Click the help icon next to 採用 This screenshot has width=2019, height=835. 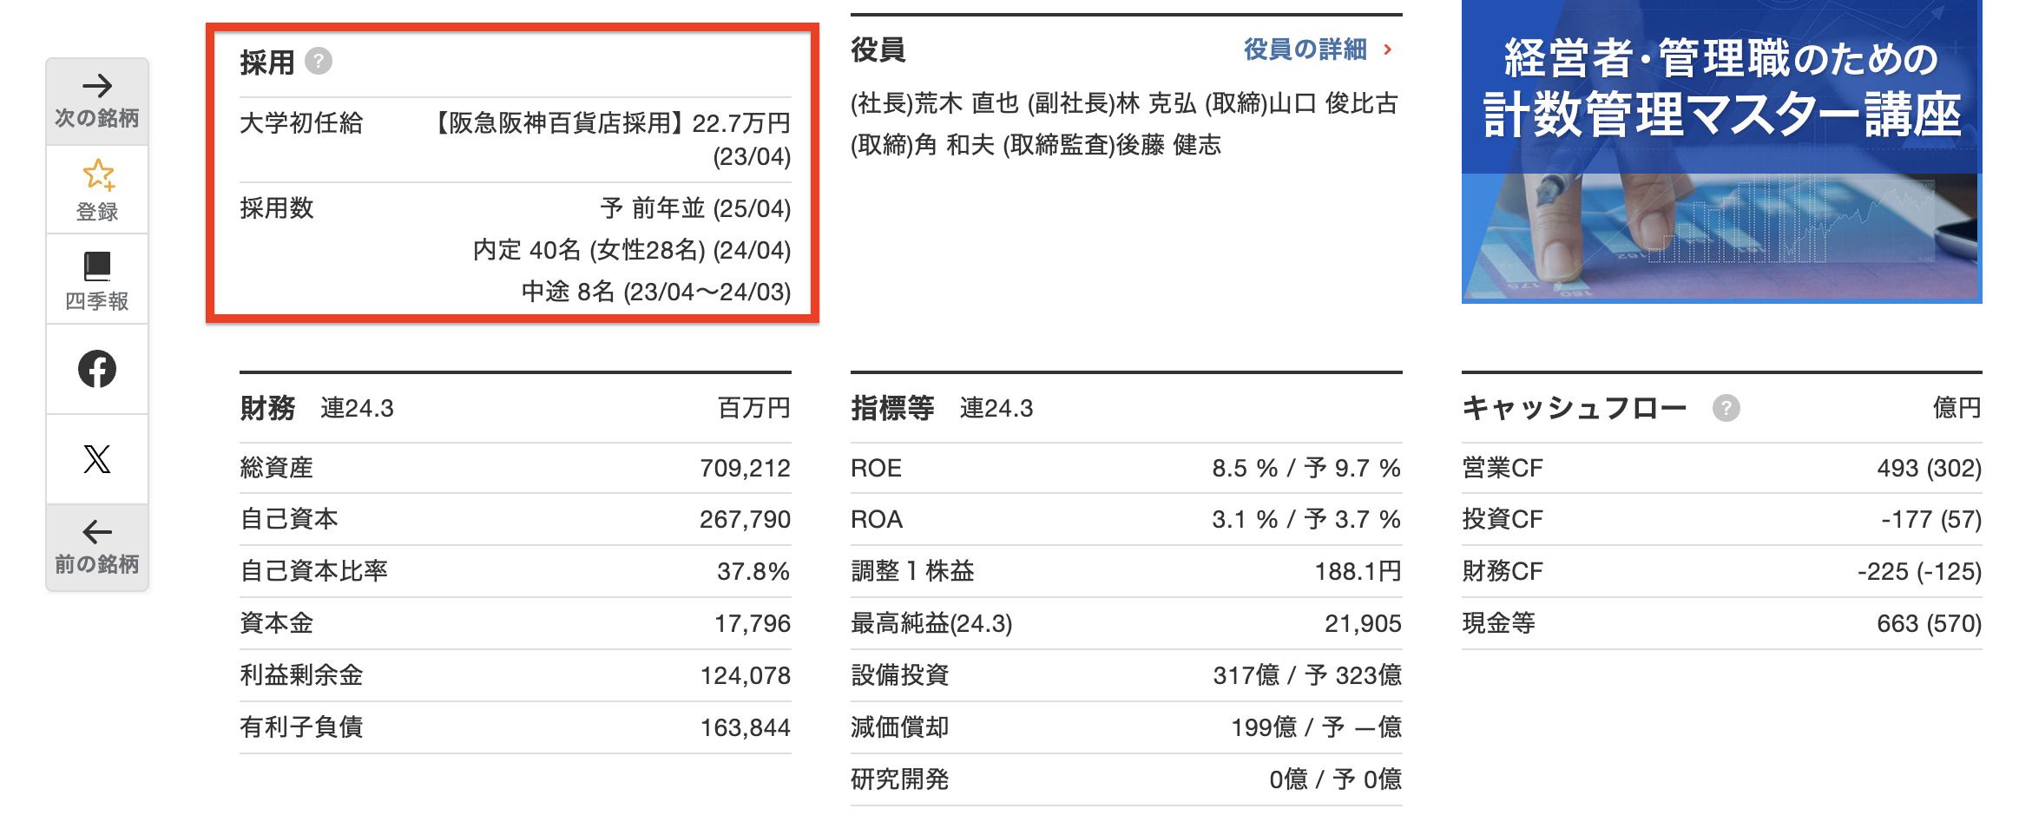tap(319, 62)
